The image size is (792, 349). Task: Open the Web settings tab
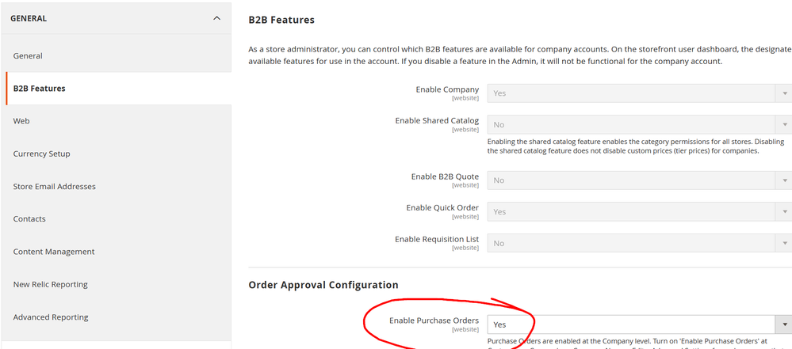[x=21, y=121]
